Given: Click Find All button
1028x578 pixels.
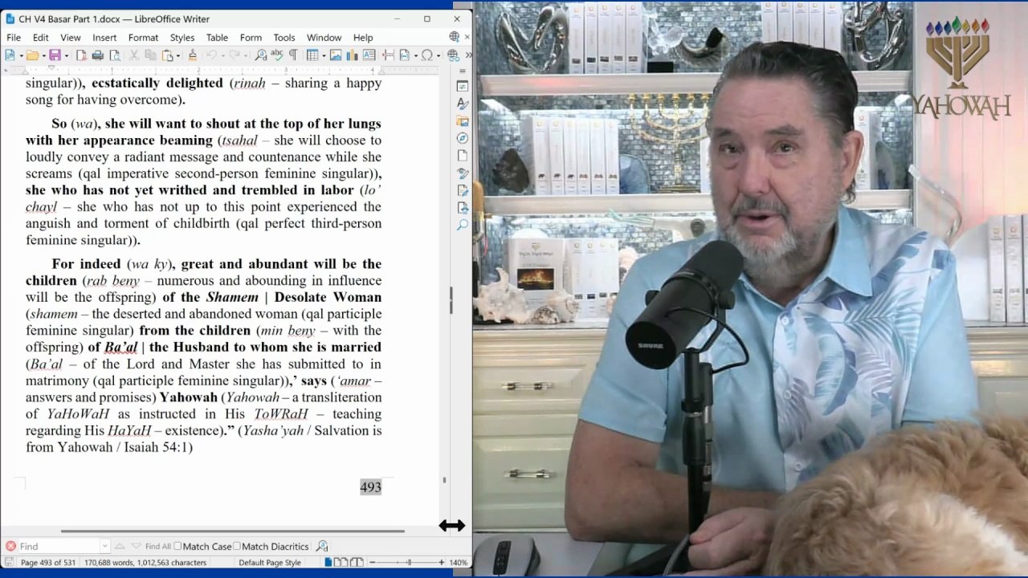Looking at the screenshot, I should [158, 546].
